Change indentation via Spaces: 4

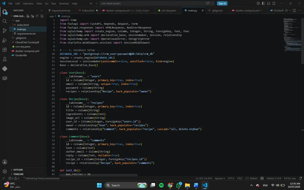click(220, 178)
